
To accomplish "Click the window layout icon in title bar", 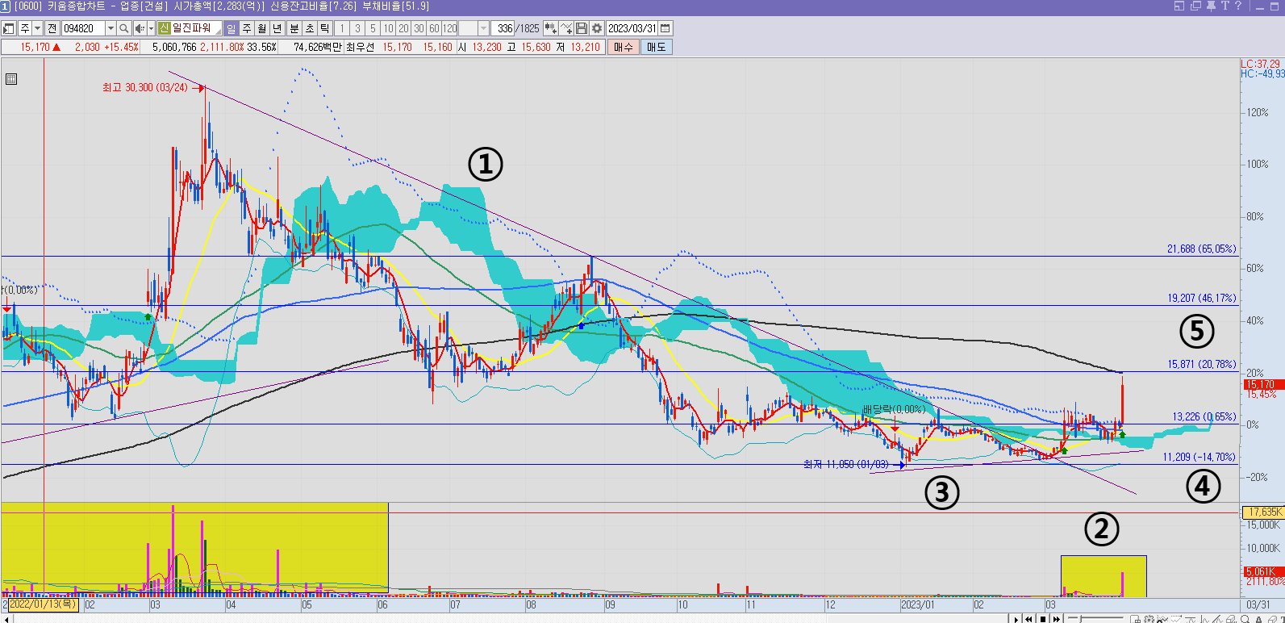I will click(1179, 6).
